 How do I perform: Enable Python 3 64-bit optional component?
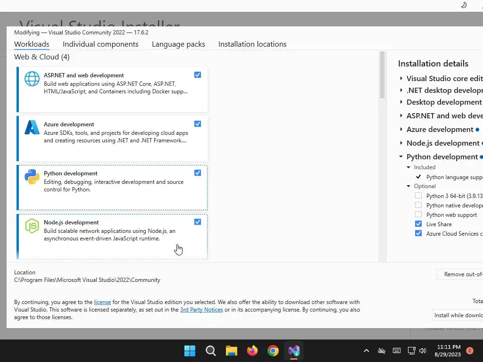[x=418, y=196]
